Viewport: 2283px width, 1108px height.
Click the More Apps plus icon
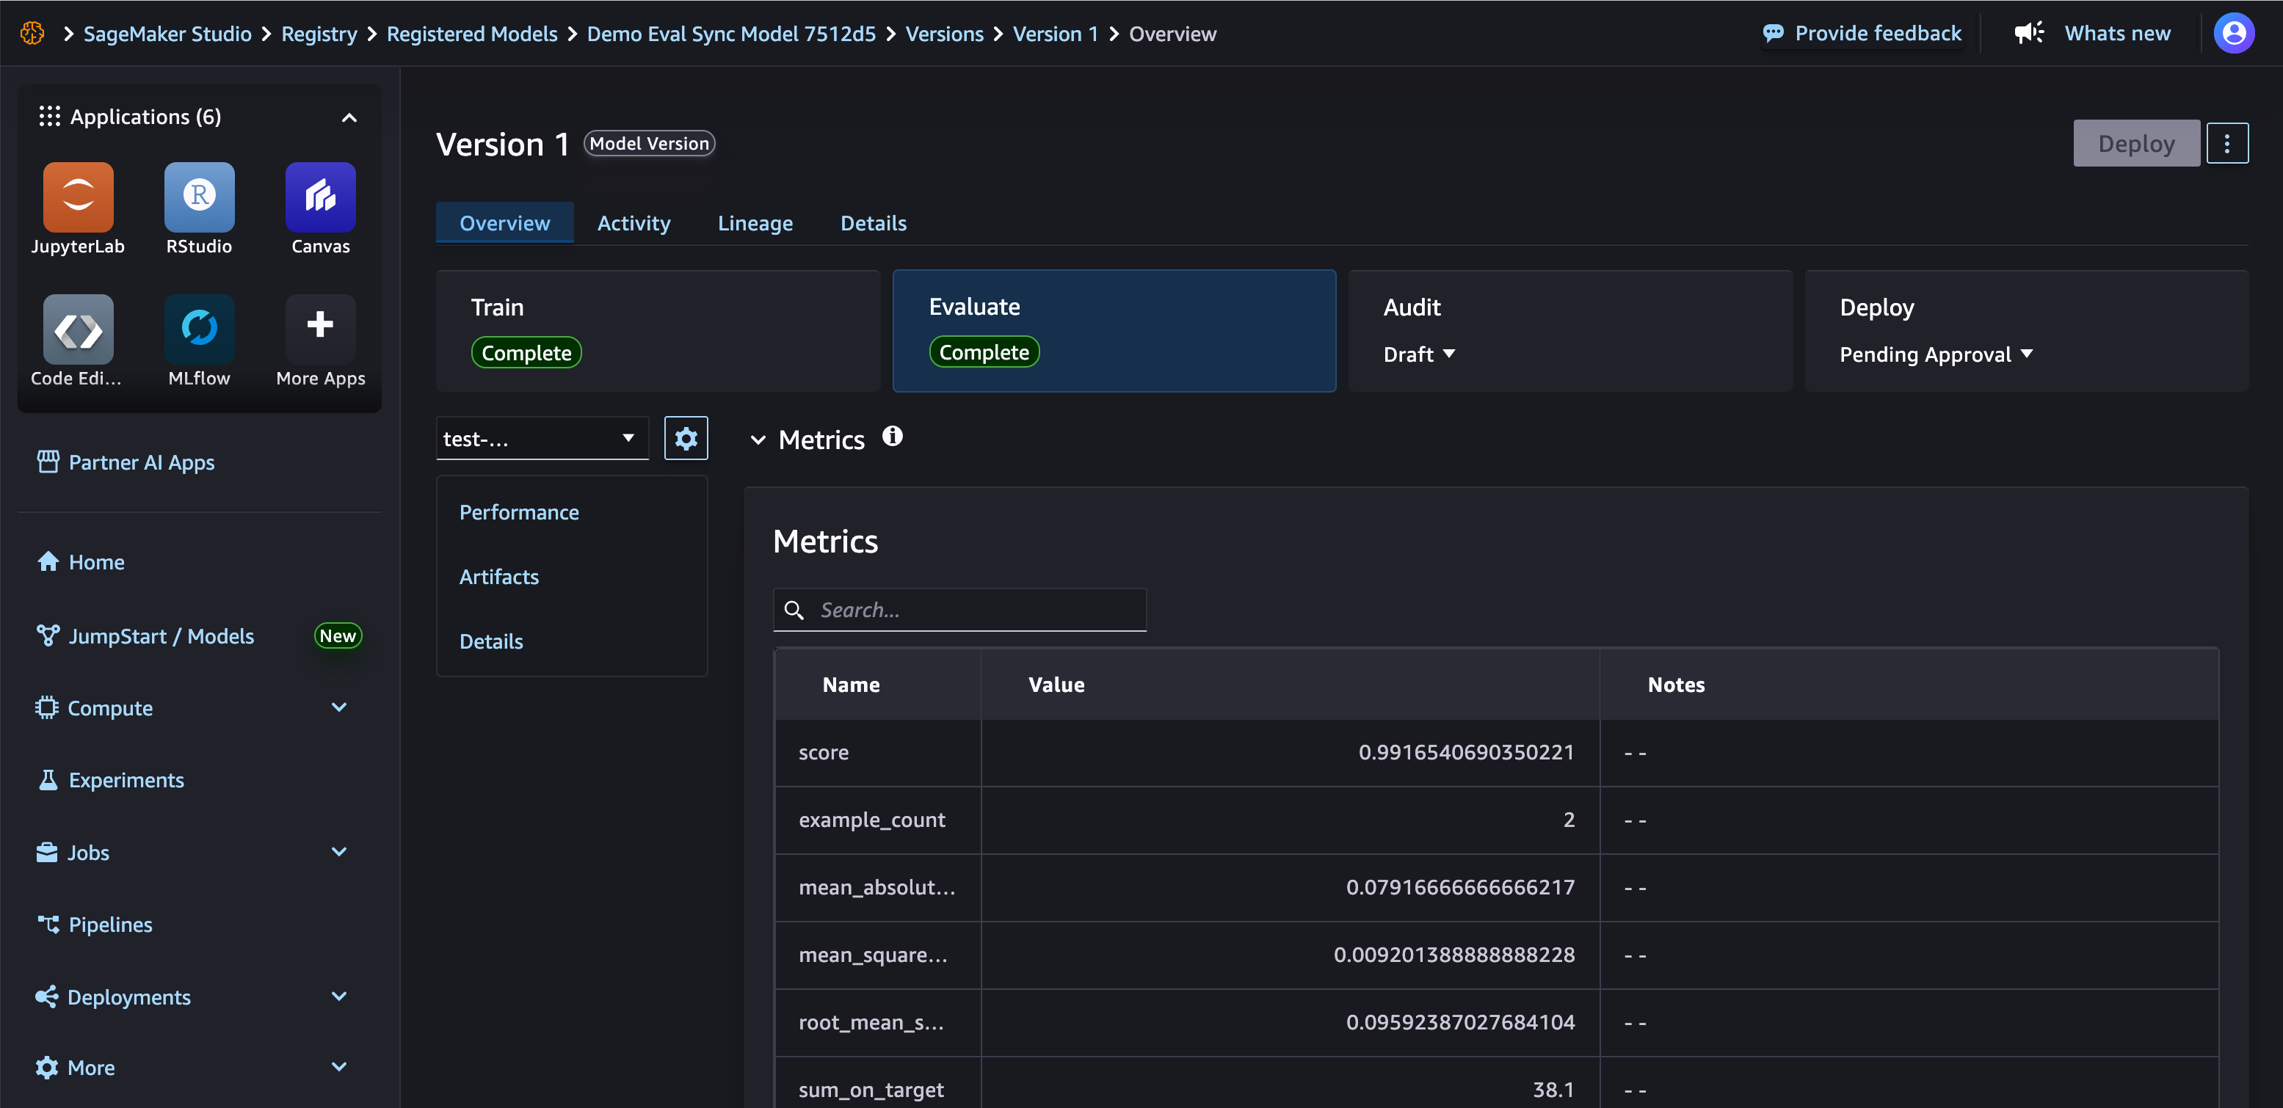coord(321,325)
